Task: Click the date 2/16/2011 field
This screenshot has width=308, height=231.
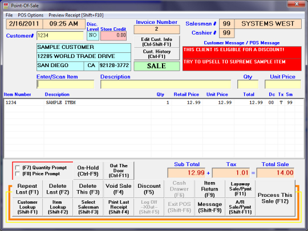Action: tap(24, 24)
